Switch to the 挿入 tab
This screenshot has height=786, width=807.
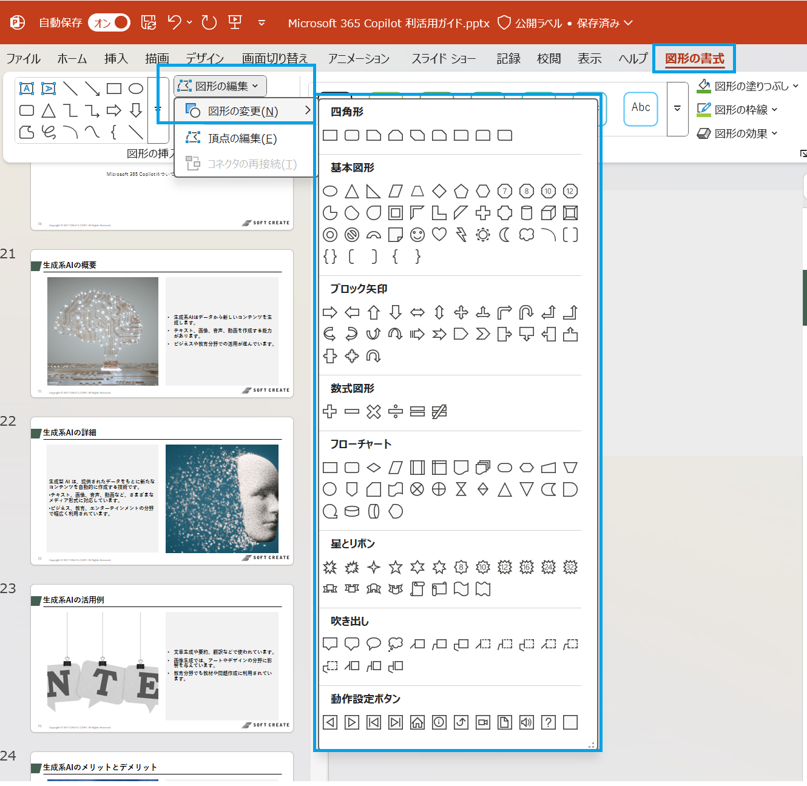point(116,58)
